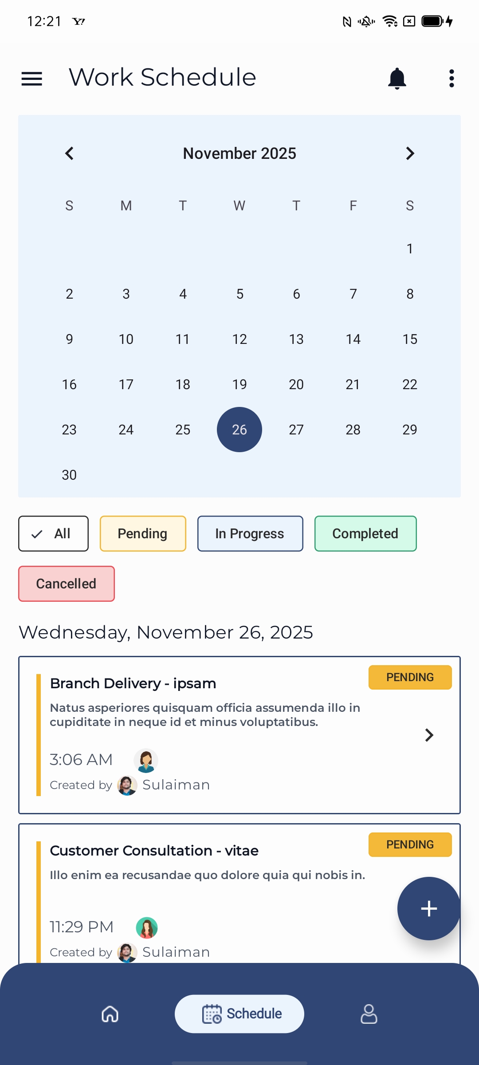This screenshot has width=479, height=1065.
Task: Tap the floating plus button to add task
Action: (x=428, y=908)
